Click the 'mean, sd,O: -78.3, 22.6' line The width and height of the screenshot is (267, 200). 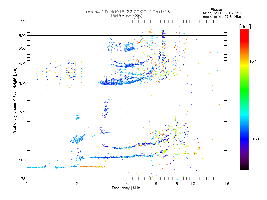click(222, 13)
